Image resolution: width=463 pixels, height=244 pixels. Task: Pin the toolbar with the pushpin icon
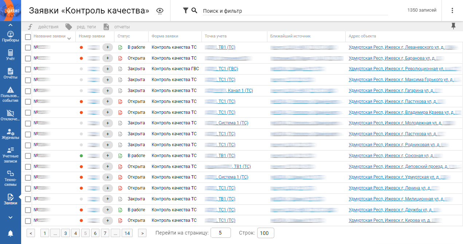point(454,26)
